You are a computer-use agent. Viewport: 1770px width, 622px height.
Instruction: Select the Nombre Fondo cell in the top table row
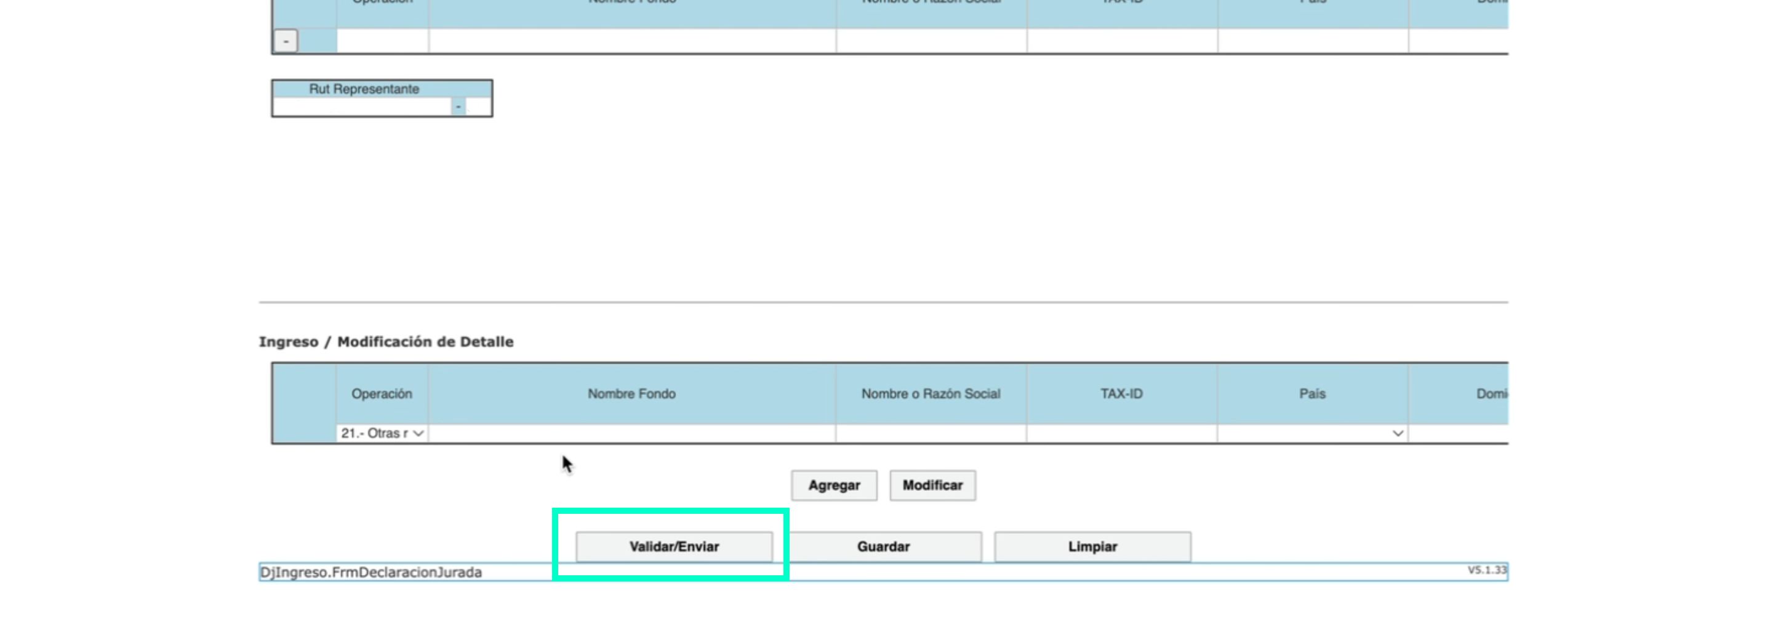pos(631,41)
